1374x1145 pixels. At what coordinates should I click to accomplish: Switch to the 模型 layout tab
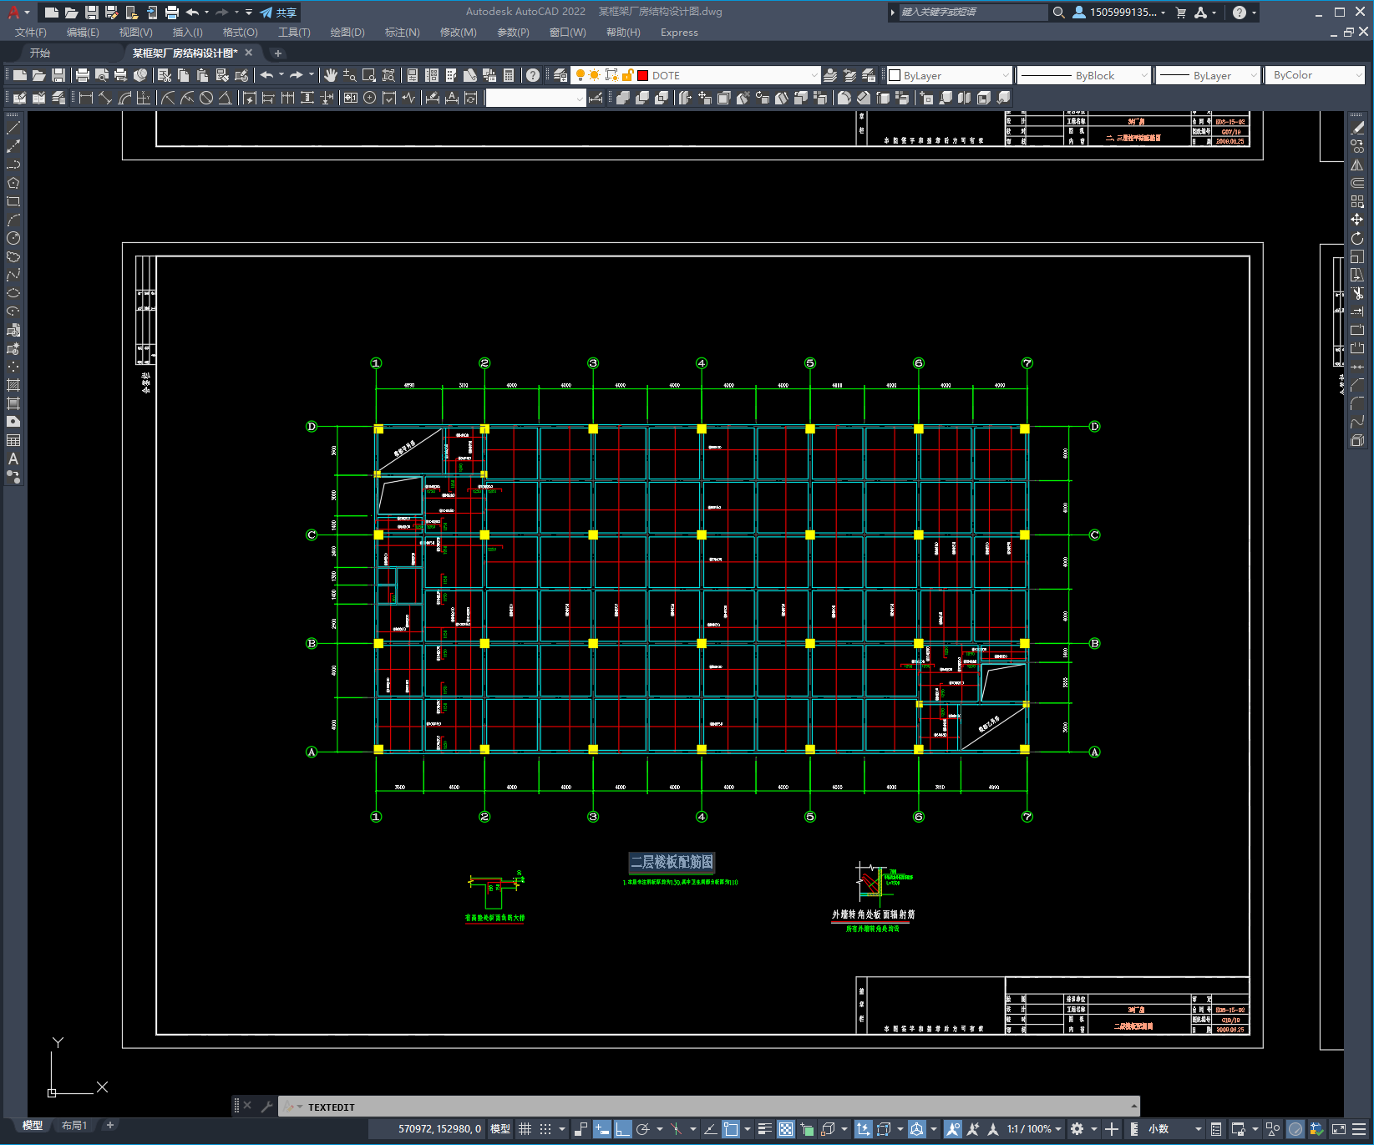tap(33, 1126)
